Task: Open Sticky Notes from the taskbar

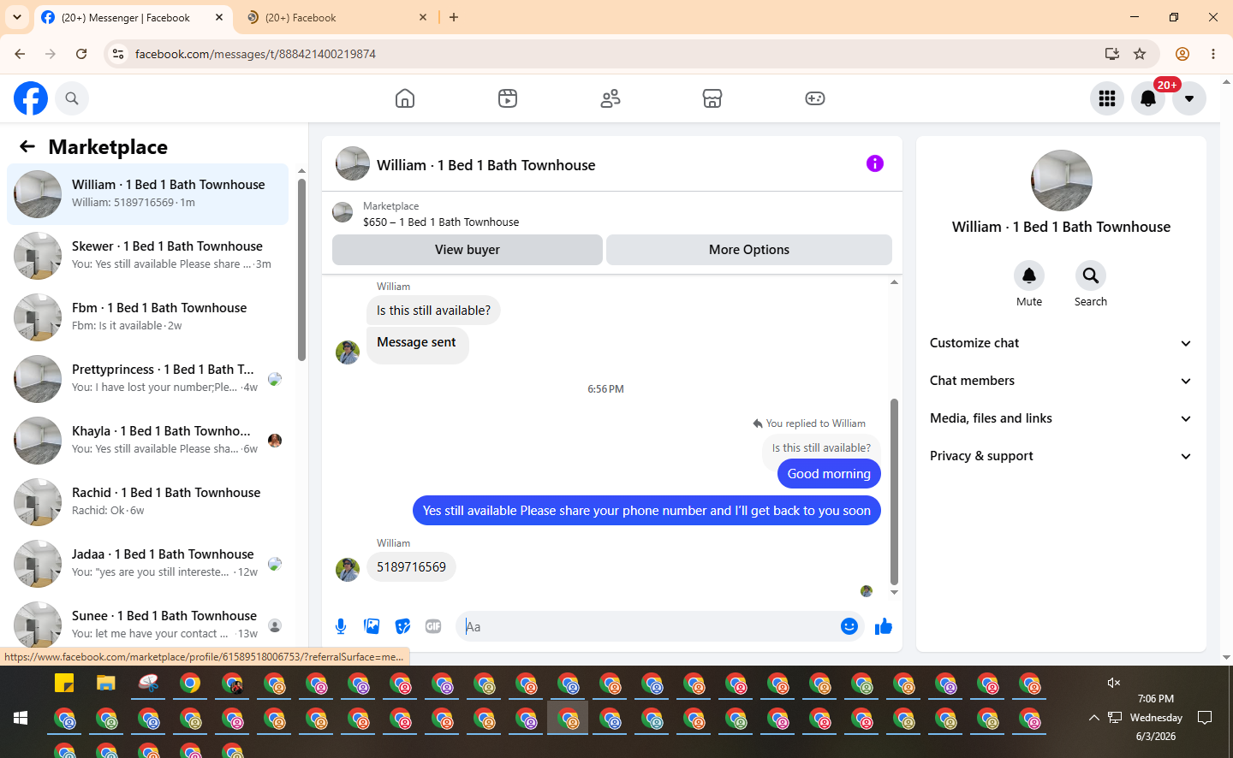Action: click(x=64, y=684)
